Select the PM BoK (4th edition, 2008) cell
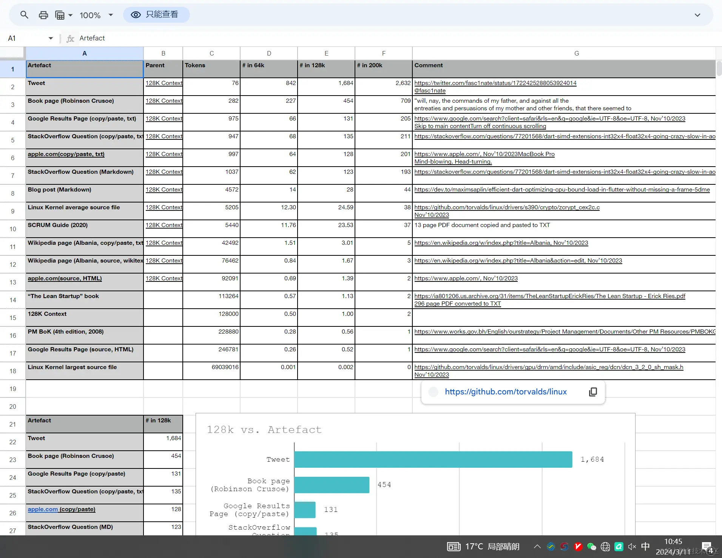 85,335
